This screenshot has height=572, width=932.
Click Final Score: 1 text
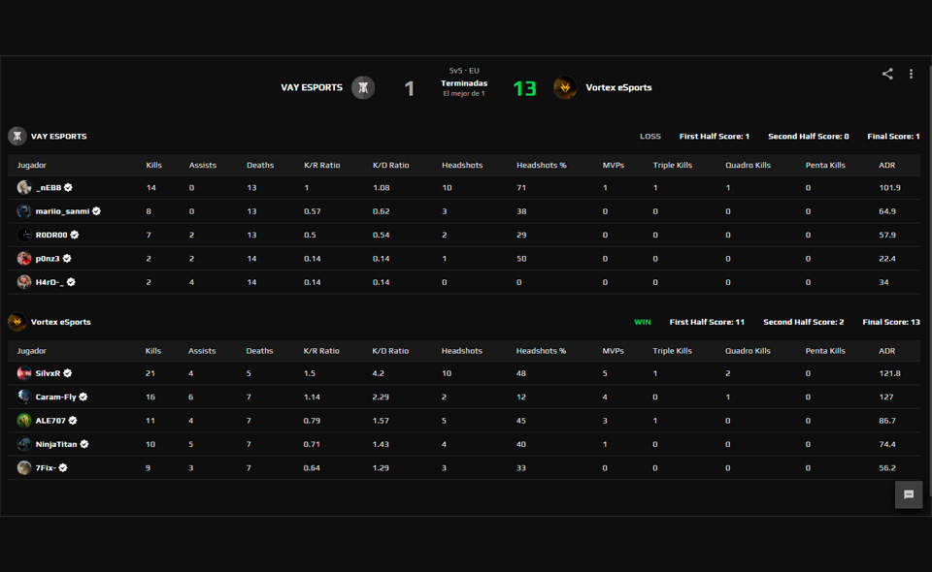point(893,137)
